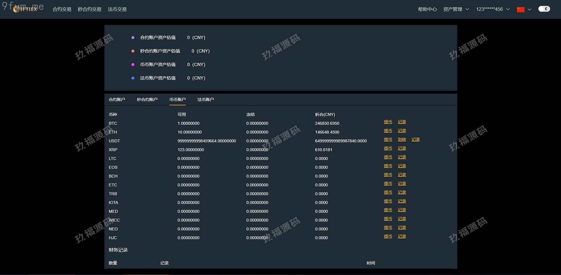Open the 123******456 account dropdown

coord(492,9)
